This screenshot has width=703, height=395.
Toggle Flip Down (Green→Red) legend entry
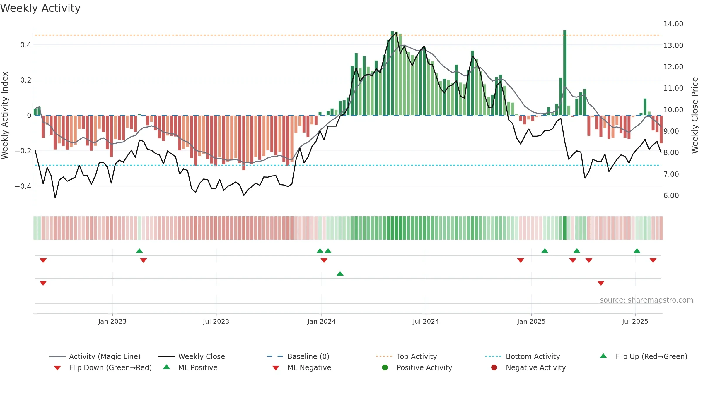(103, 367)
